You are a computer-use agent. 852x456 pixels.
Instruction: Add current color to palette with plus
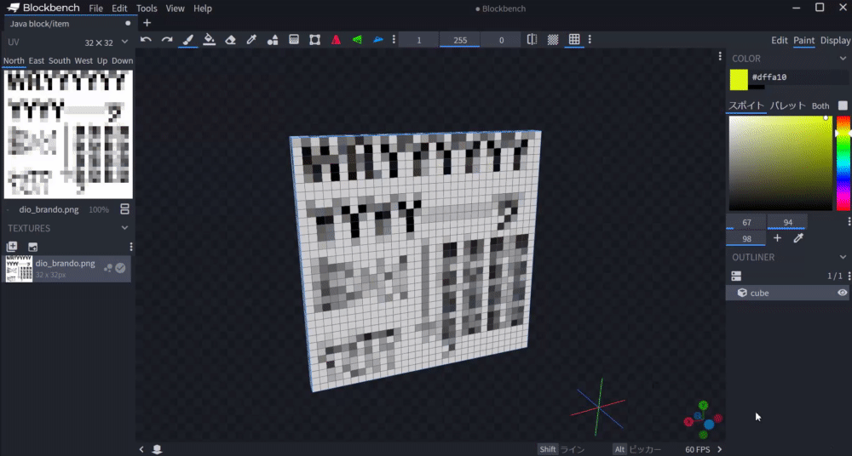(778, 238)
